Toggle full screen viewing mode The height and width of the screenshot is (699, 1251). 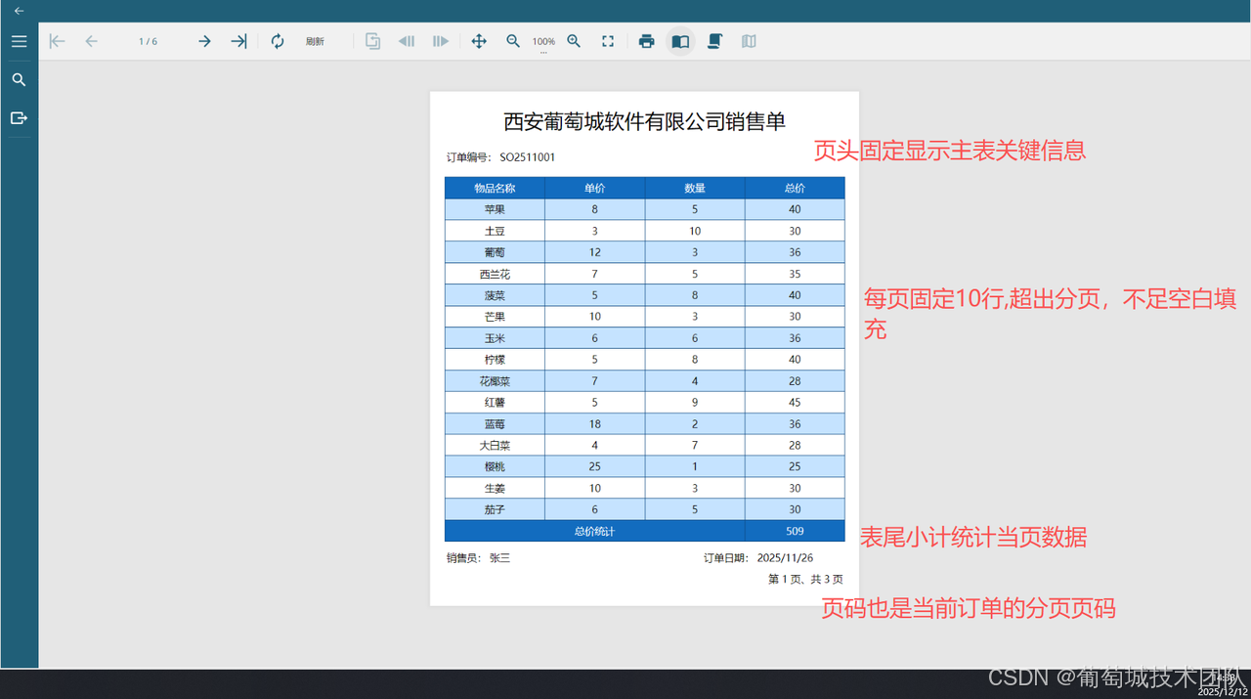coord(607,41)
